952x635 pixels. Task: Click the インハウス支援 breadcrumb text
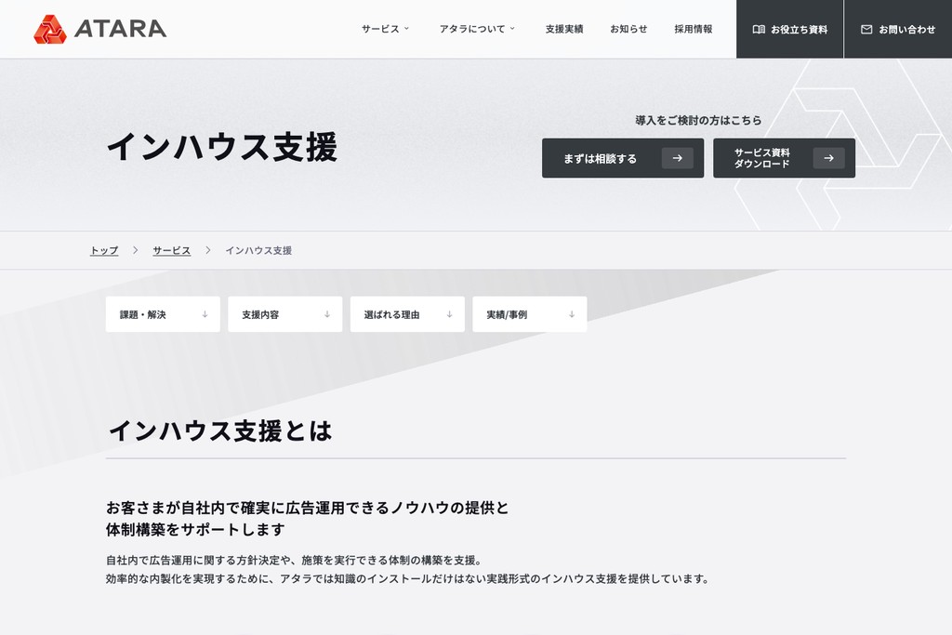tap(258, 250)
